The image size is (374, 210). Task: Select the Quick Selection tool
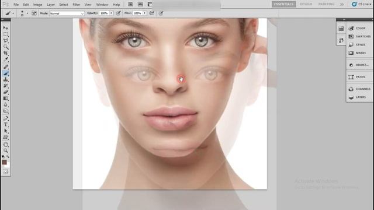pyautogui.click(x=6, y=47)
